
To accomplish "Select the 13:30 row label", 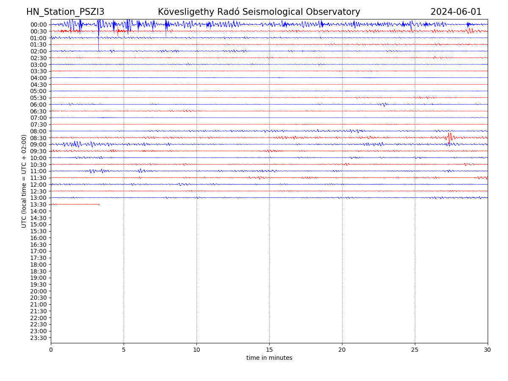I will (x=38, y=204).
